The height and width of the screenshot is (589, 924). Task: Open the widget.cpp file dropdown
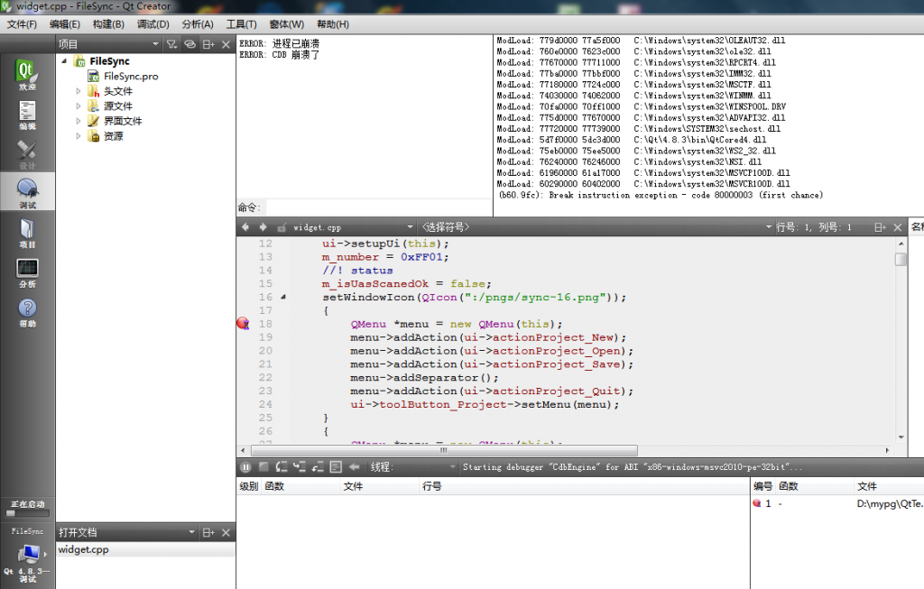(x=353, y=227)
